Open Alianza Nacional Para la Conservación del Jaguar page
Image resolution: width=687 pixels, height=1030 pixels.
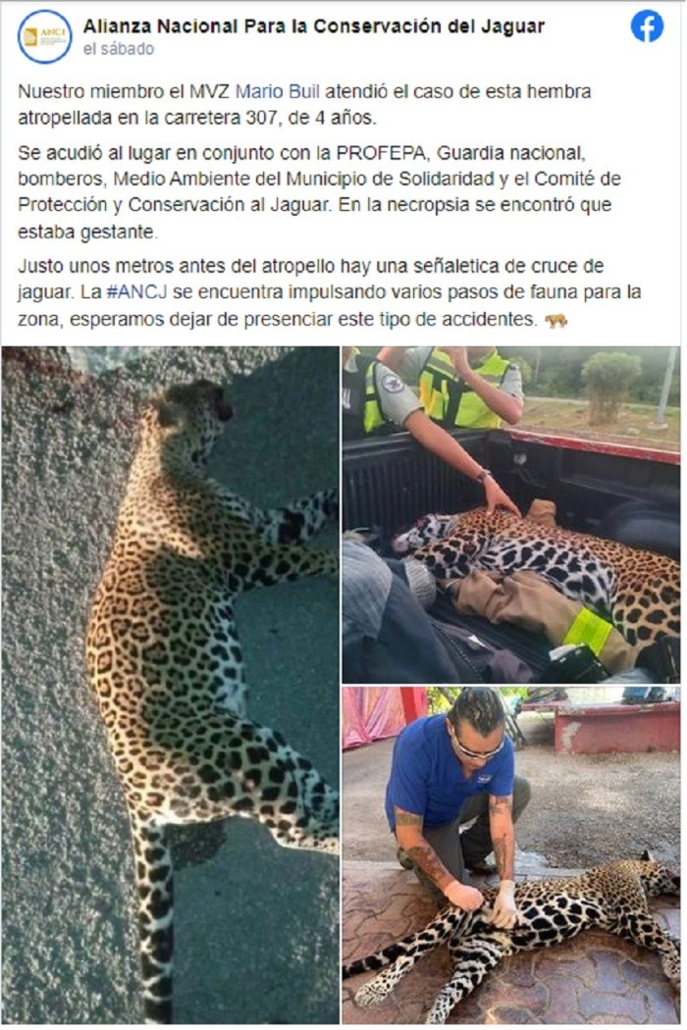(x=314, y=26)
